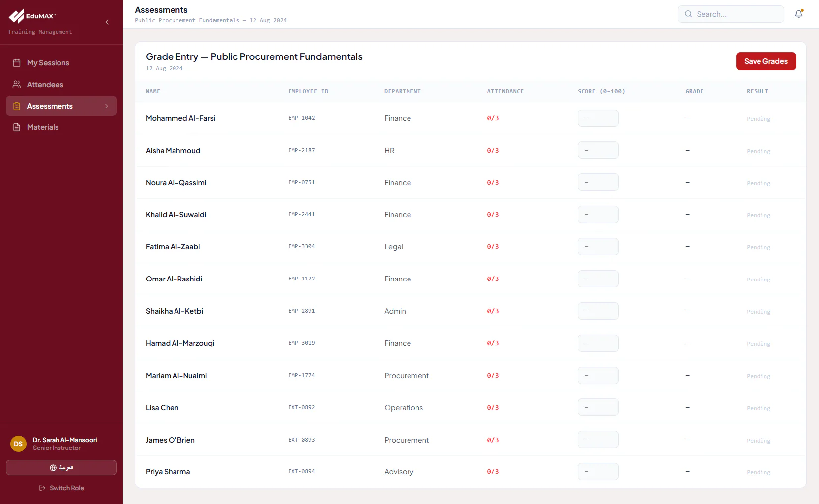Click the Switch Role exit icon
Viewport: 819px width, 504px height.
(x=42, y=488)
